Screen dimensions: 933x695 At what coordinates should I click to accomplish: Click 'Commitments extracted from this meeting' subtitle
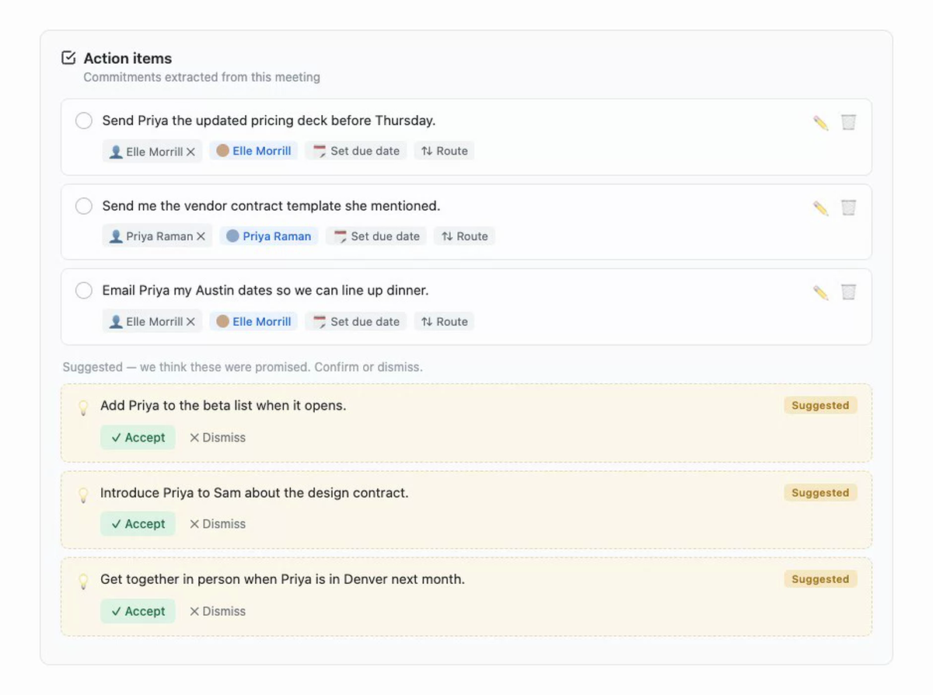coord(201,78)
